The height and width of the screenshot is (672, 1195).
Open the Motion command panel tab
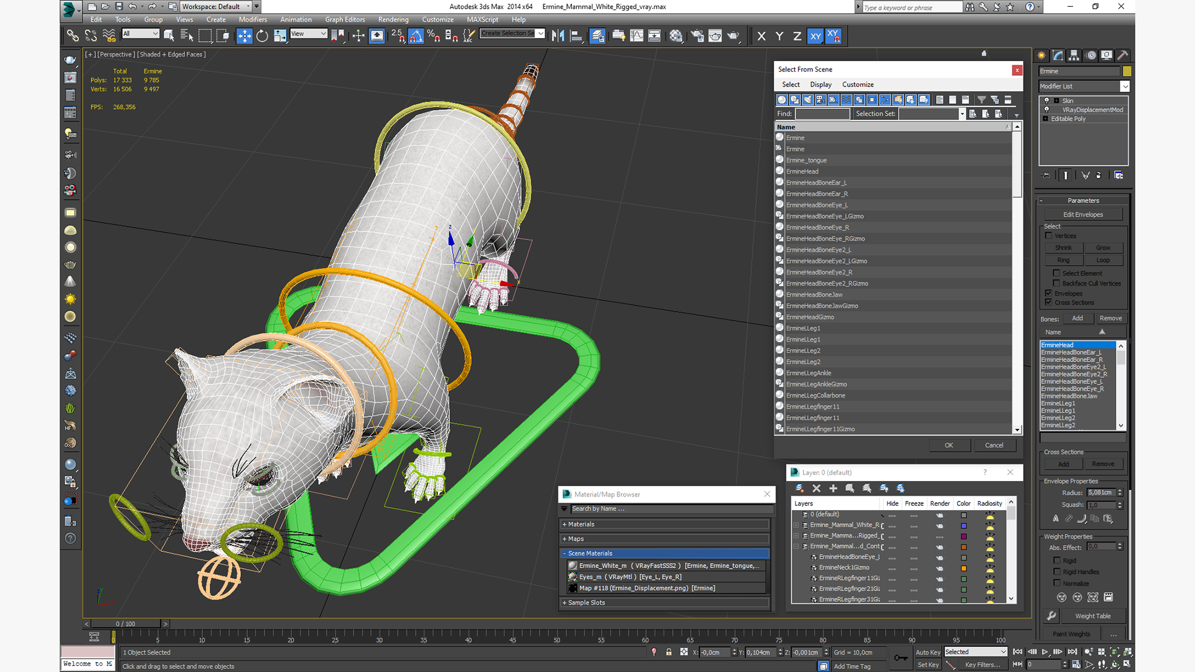coord(1090,55)
